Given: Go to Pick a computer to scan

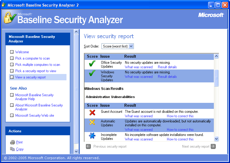Looking at the screenshot, I should [x=33, y=58].
